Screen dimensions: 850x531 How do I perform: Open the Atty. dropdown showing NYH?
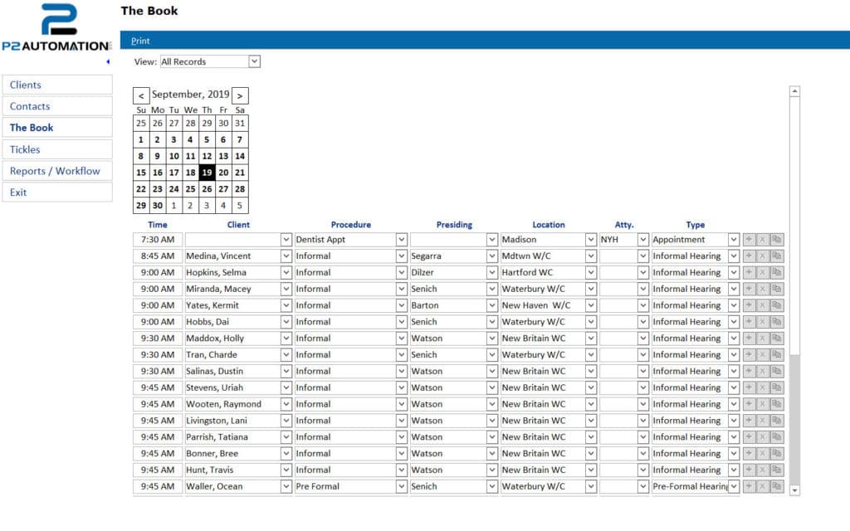click(643, 240)
